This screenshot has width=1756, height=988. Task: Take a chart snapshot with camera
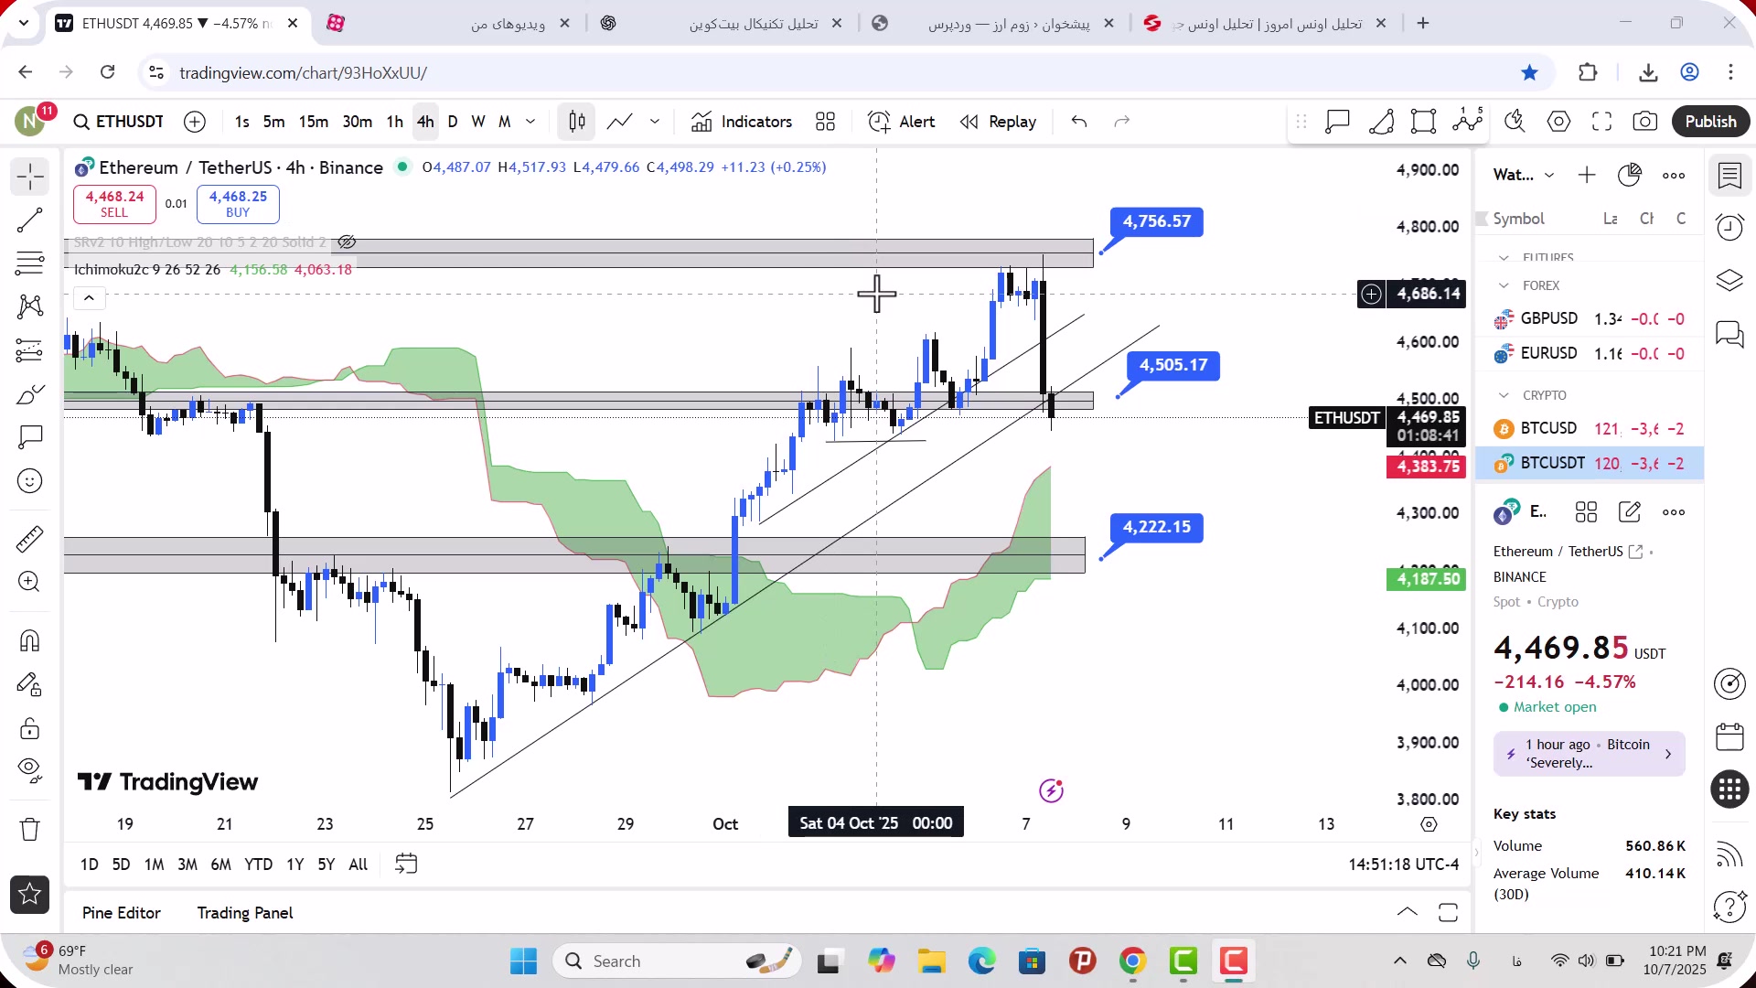[1645, 122]
